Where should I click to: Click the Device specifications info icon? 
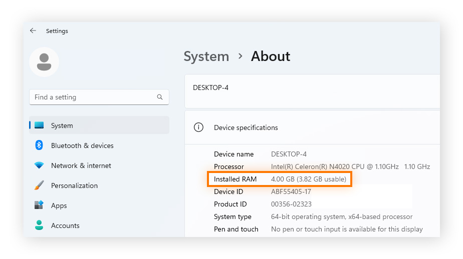198,127
